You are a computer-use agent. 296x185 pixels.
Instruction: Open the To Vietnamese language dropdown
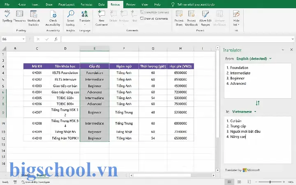[x=244, y=111]
